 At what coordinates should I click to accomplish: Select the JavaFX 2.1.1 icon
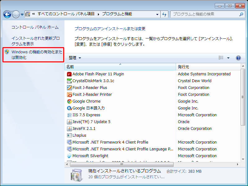(69, 128)
